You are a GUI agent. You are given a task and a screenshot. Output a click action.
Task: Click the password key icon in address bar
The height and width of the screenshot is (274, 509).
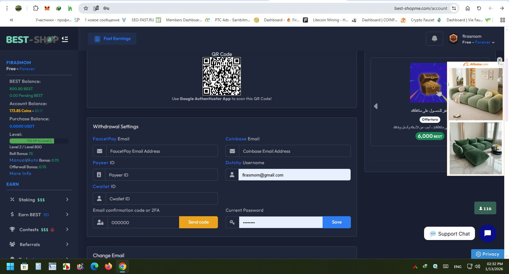106,8
